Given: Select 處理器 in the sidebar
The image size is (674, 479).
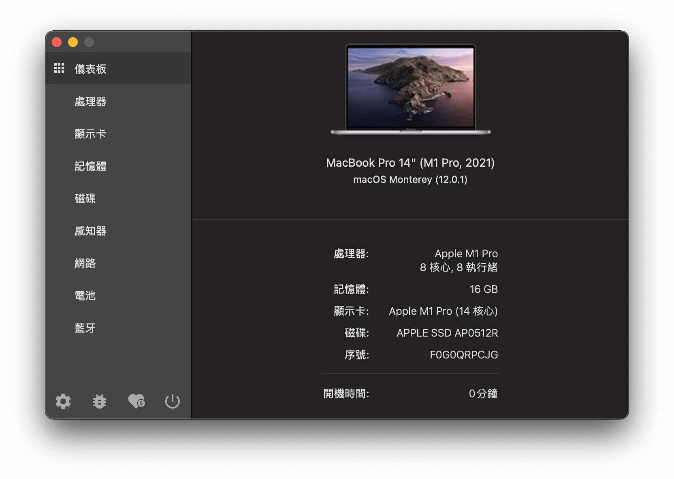Looking at the screenshot, I should point(90,102).
